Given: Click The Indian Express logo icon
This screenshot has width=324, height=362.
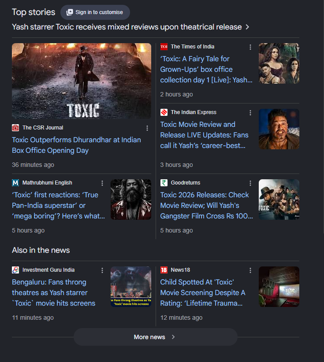Looking at the screenshot, I should (164, 112).
